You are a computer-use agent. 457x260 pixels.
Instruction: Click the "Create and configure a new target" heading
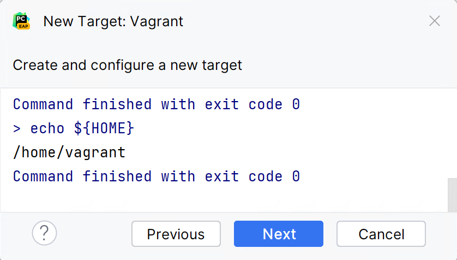(128, 66)
